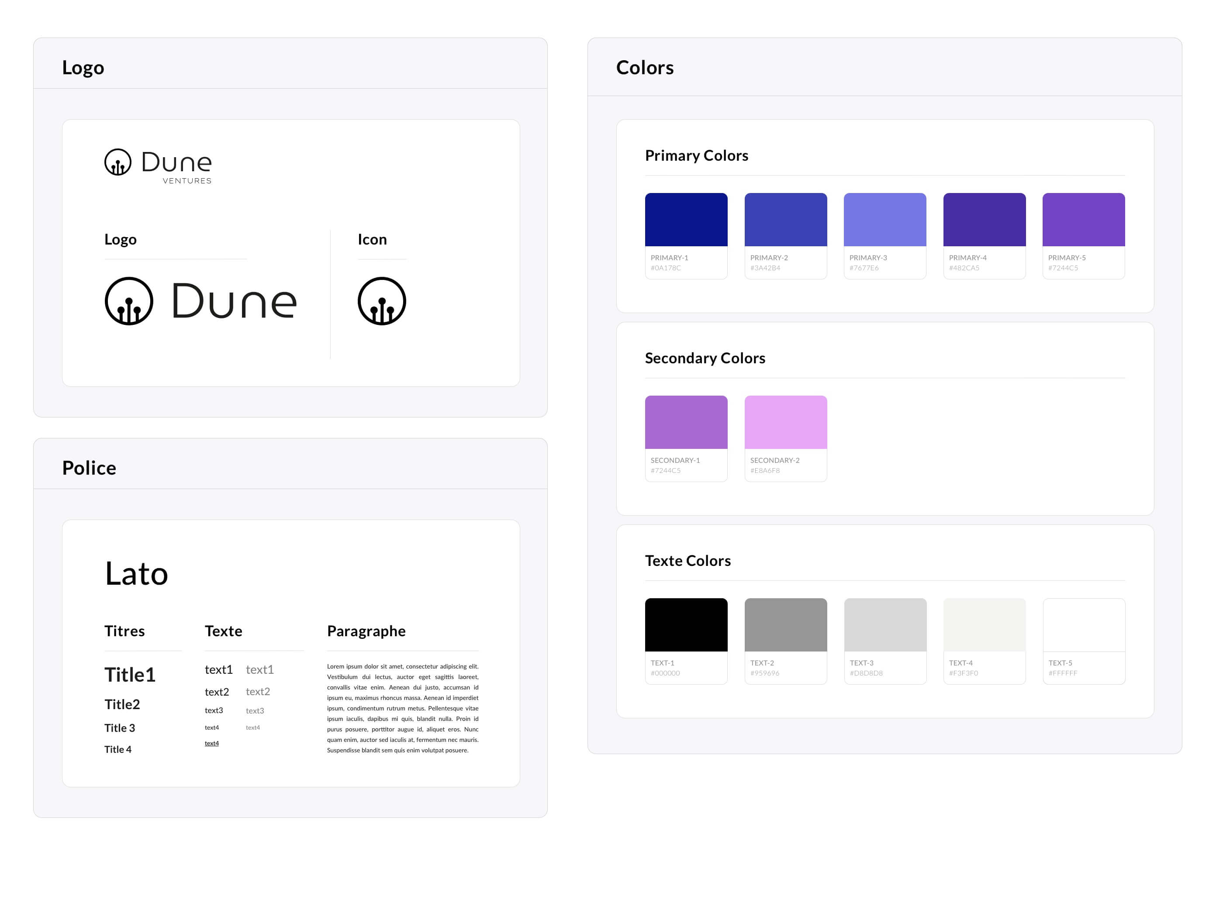Click the Lato font name heading
This screenshot has height=917, width=1223.
pos(137,573)
